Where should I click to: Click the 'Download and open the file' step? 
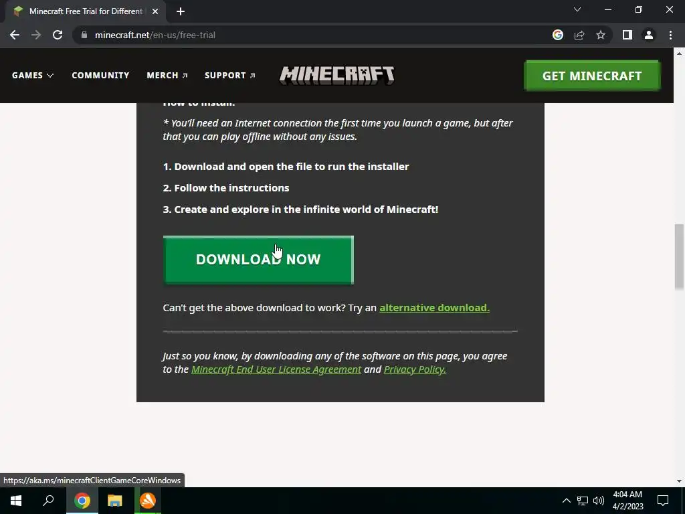(286, 167)
